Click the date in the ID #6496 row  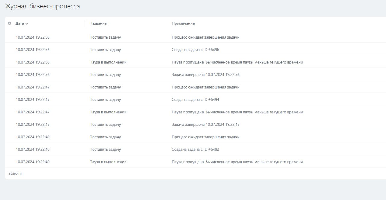33,50
